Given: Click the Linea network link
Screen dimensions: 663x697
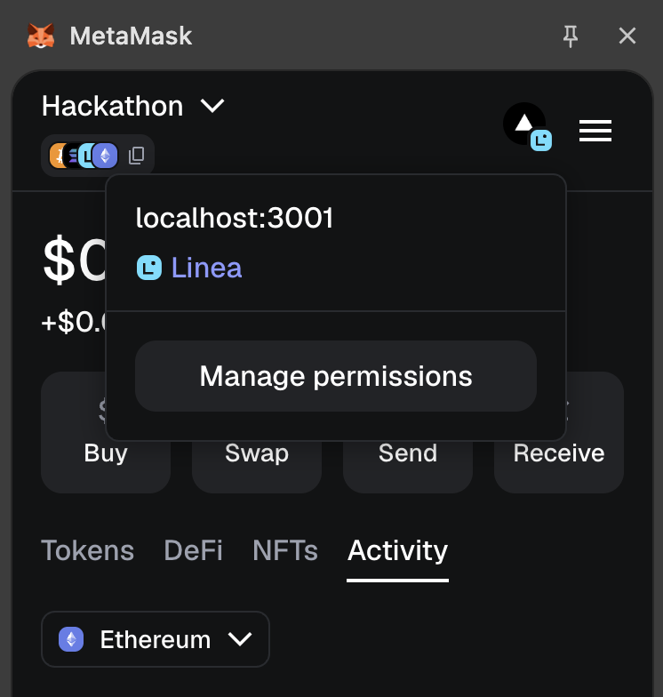Looking at the screenshot, I should (x=206, y=268).
